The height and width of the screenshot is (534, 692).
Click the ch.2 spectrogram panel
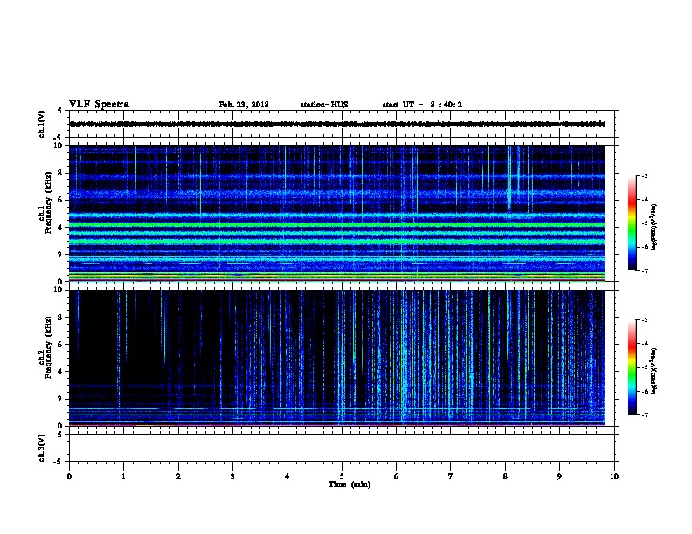click(337, 358)
